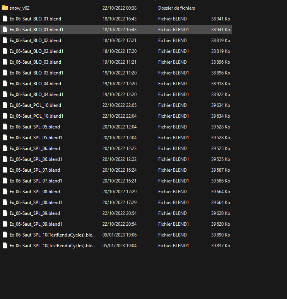Click file icon of Ex_06-Saut_BLO_04.blend
The width and height of the screenshot is (287, 299).
(x=5, y=83)
